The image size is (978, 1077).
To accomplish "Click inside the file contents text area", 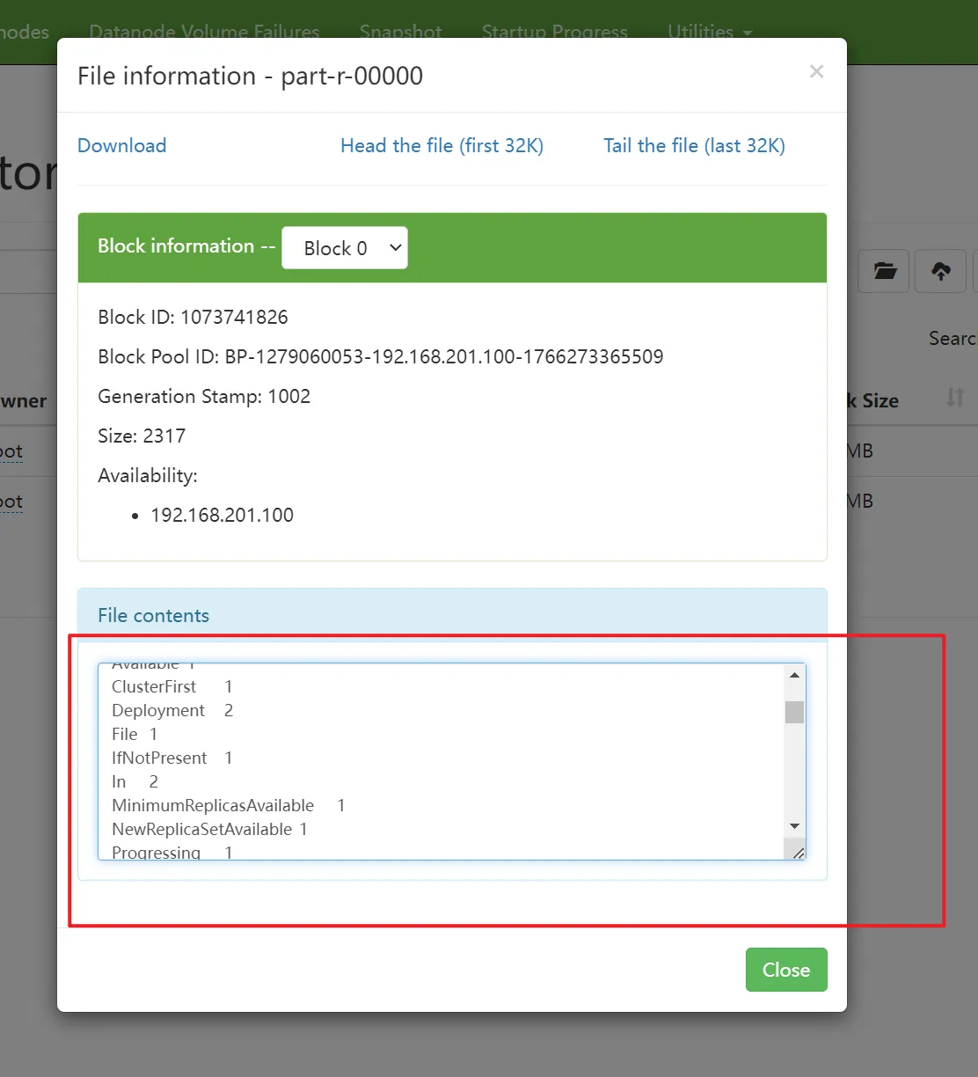I will [440, 758].
